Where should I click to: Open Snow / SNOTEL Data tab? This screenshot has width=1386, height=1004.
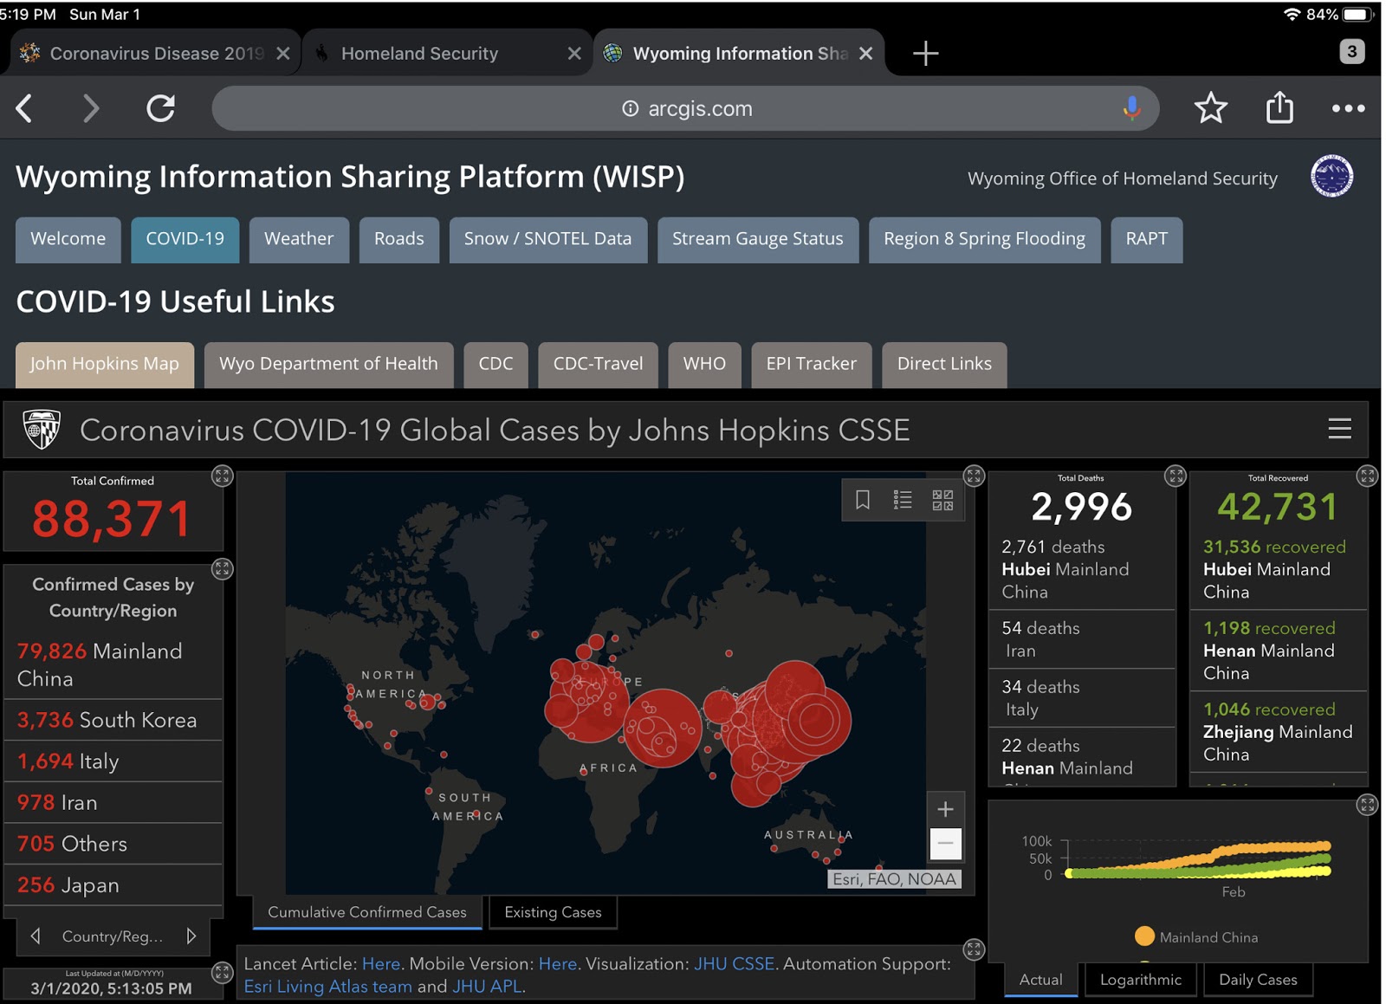pyautogui.click(x=548, y=239)
